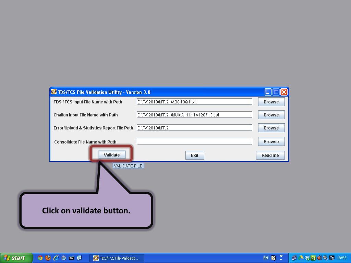Click the 'Consolidate File Name with Path' label

[x=85, y=142]
